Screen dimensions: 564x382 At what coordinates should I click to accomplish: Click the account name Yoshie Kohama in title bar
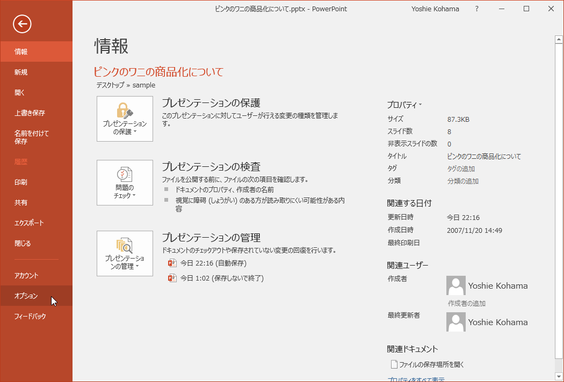point(435,9)
